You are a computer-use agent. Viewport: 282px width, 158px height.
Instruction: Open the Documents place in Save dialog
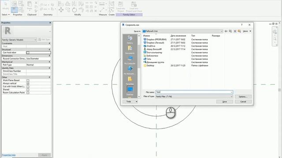(130, 50)
